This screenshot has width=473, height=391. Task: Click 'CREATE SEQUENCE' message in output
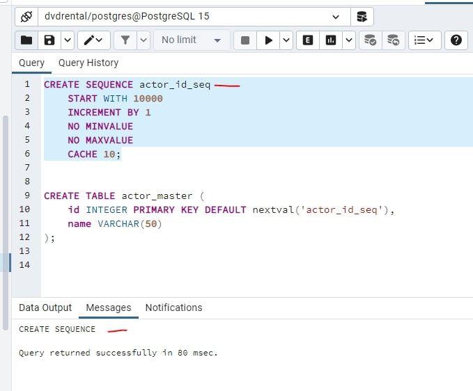(57, 329)
